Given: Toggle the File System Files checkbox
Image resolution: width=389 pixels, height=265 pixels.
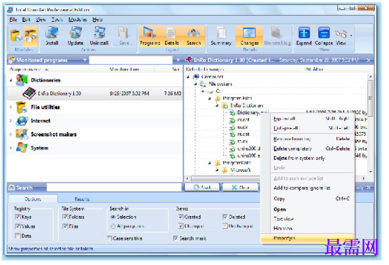Looking at the screenshot, I should coord(65,226).
